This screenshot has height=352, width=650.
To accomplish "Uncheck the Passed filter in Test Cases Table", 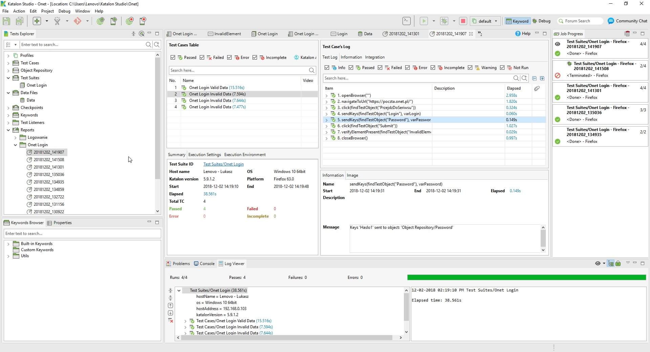I will 173,58.
